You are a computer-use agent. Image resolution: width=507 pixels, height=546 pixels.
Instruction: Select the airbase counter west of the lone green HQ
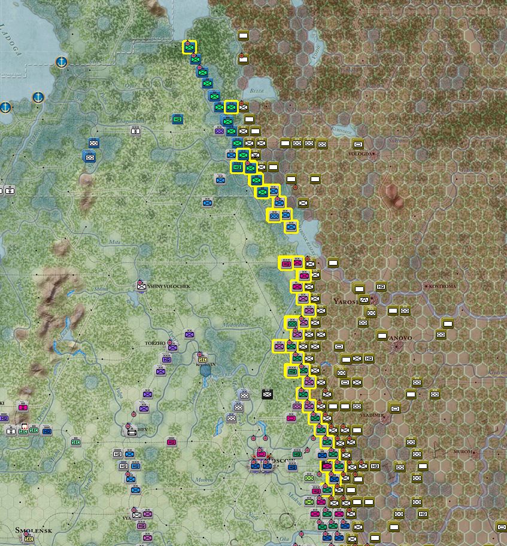click(x=135, y=131)
